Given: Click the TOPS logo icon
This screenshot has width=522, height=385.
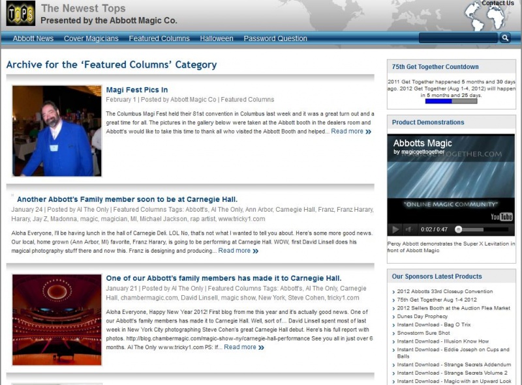Looking at the screenshot, I should tap(20, 14).
